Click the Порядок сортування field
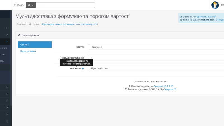Image resolution: width=224 pixels, height=126 pixels. [156, 58]
